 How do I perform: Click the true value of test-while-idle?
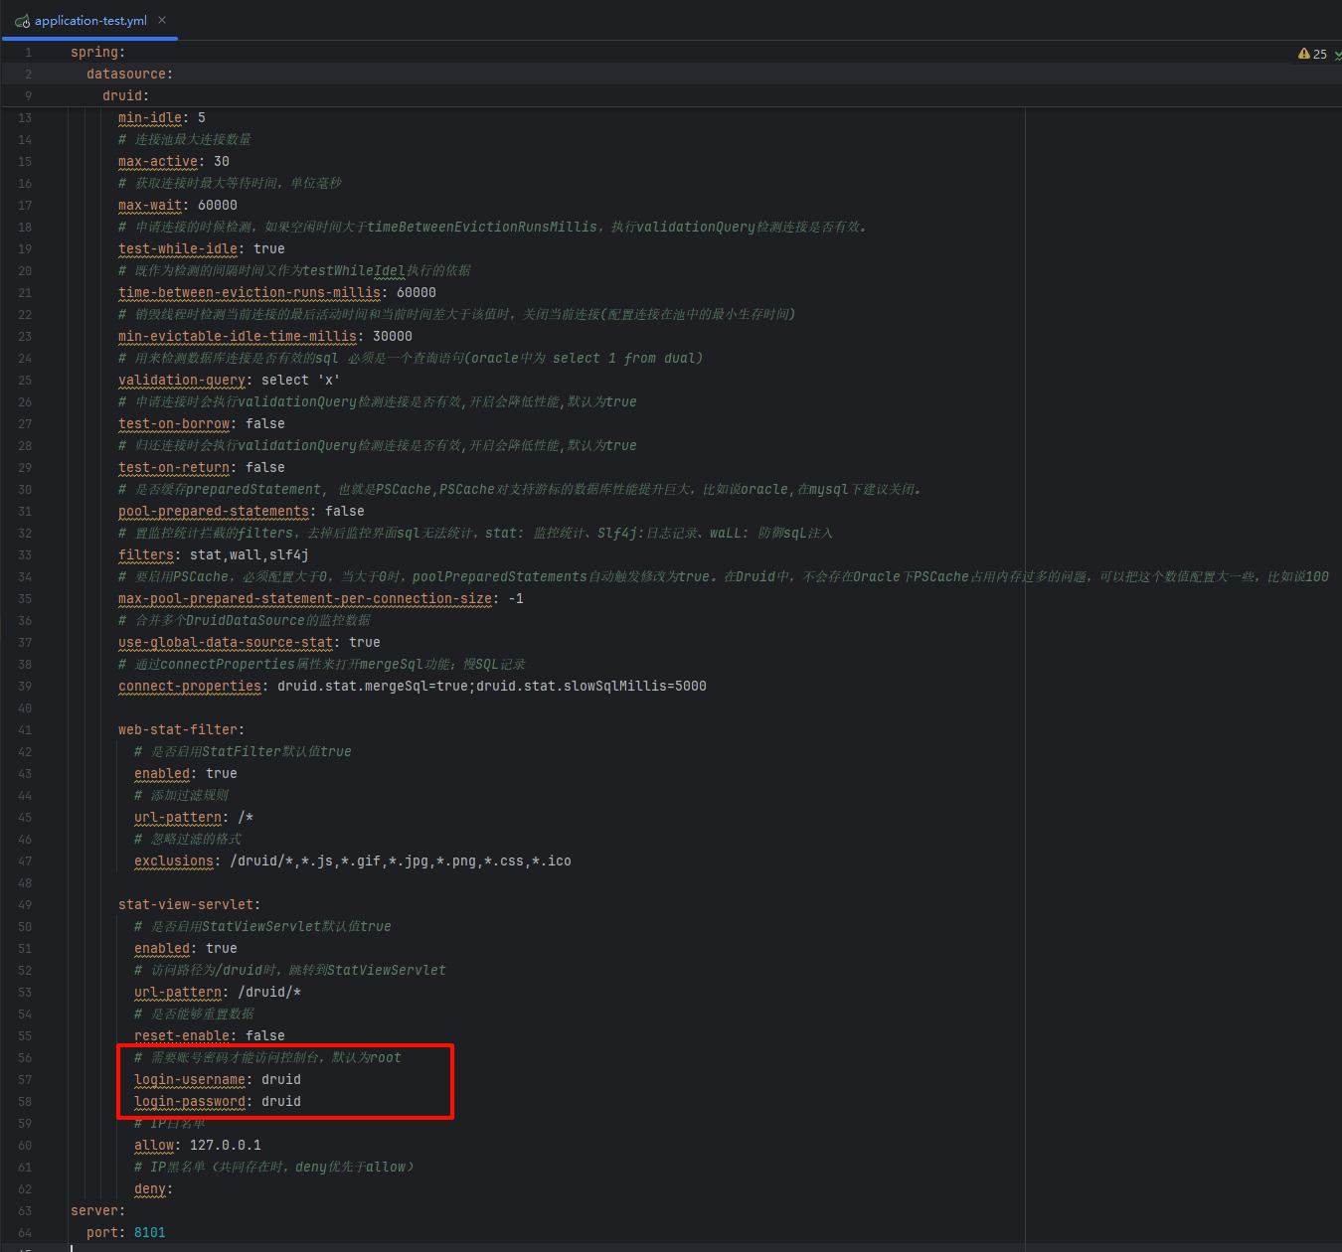coord(268,248)
